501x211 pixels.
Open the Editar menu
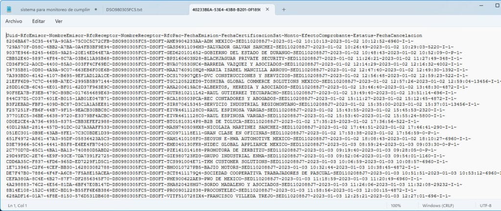[x=39, y=21]
